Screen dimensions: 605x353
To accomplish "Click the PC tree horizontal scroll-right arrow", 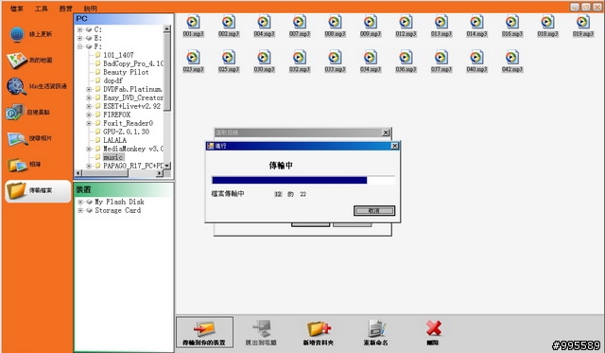I will tap(160, 174).
